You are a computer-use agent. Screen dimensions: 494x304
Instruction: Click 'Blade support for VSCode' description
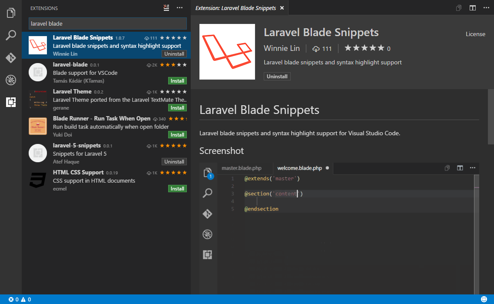click(85, 73)
